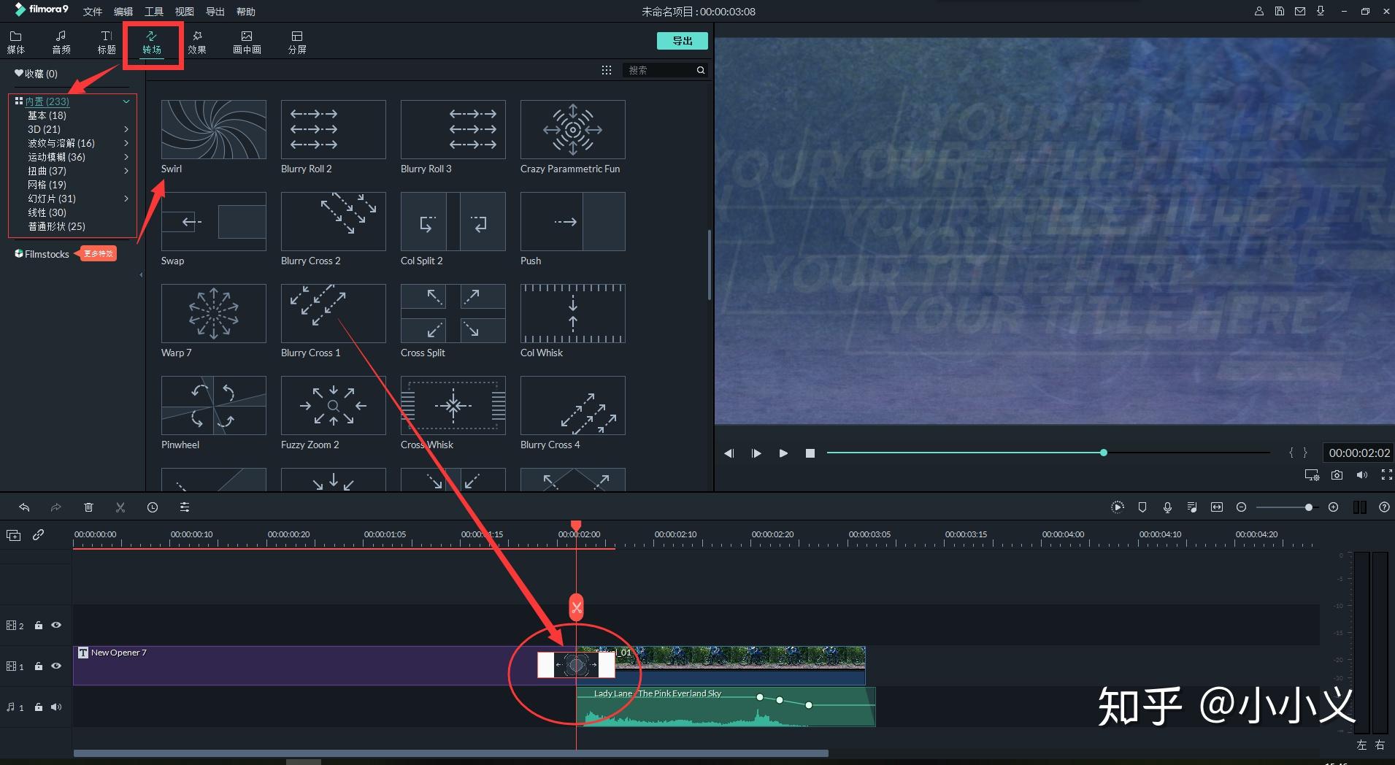Collapse the 内置 (233) category

click(126, 101)
